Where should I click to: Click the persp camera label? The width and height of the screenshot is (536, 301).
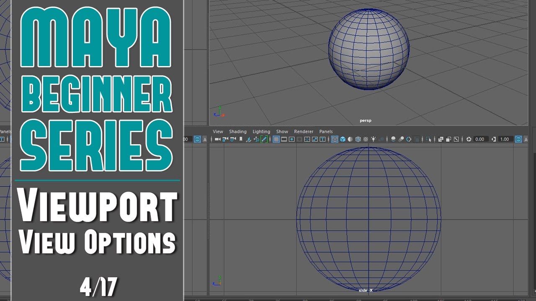point(366,120)
